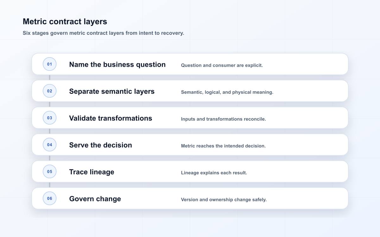
Task: Click the 06 step number badge
Action: (50, 198)
